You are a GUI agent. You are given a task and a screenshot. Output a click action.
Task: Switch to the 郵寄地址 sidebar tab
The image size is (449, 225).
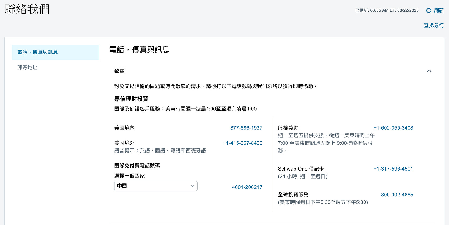point(27,67)
